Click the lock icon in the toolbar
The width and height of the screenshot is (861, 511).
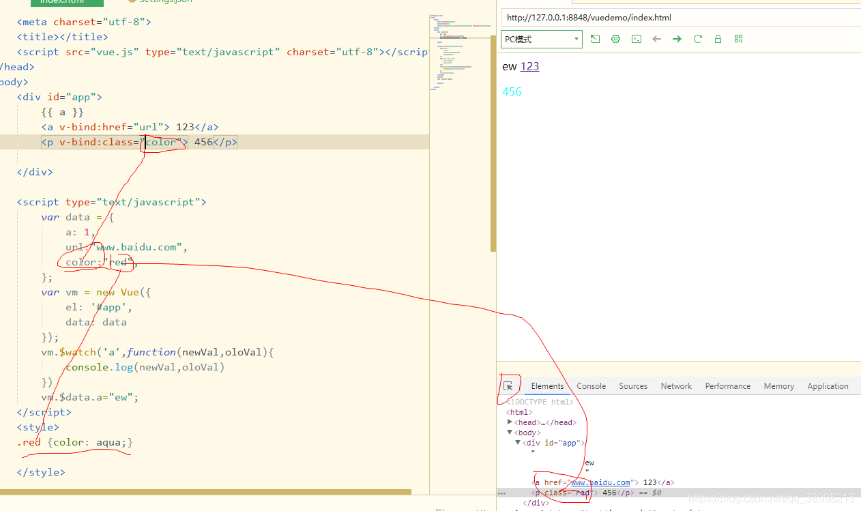click(718, 39)
